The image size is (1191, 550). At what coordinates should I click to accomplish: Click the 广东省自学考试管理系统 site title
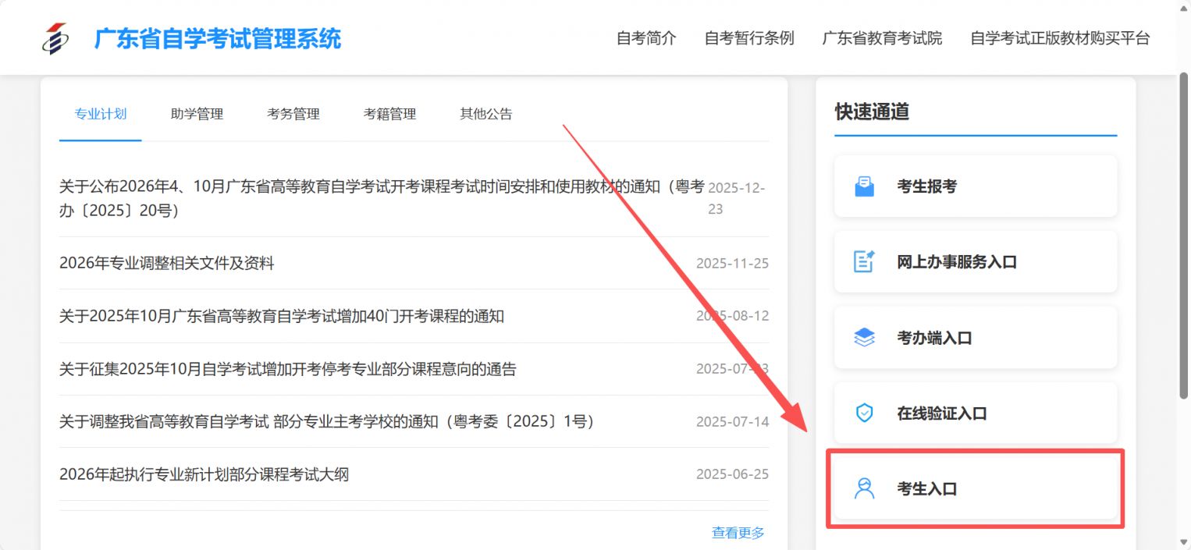pos(218,38)
